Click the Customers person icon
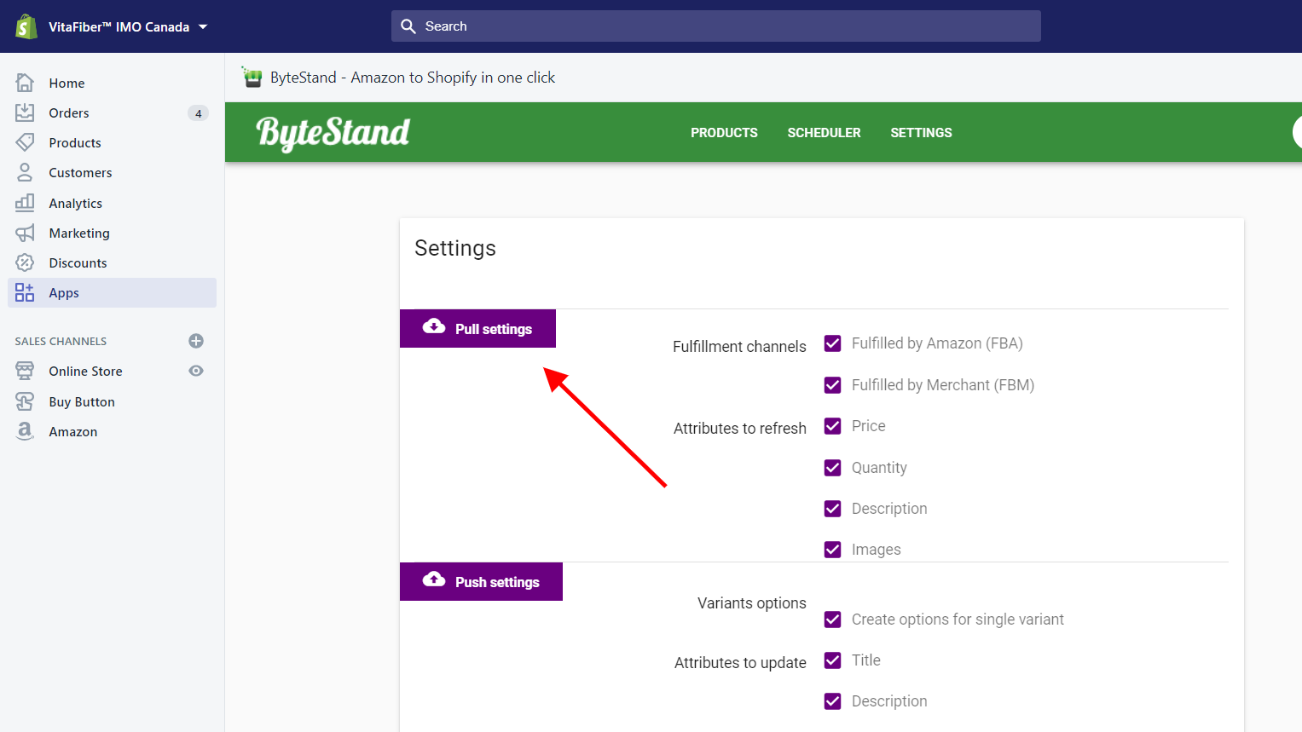 [x=25, y=172]
